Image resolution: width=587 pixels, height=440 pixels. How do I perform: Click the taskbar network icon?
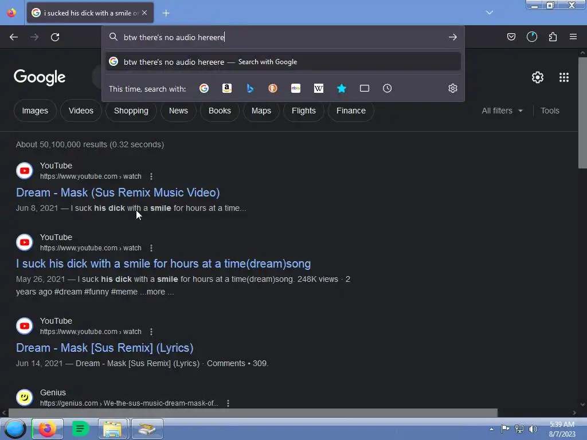click(519, 429)
